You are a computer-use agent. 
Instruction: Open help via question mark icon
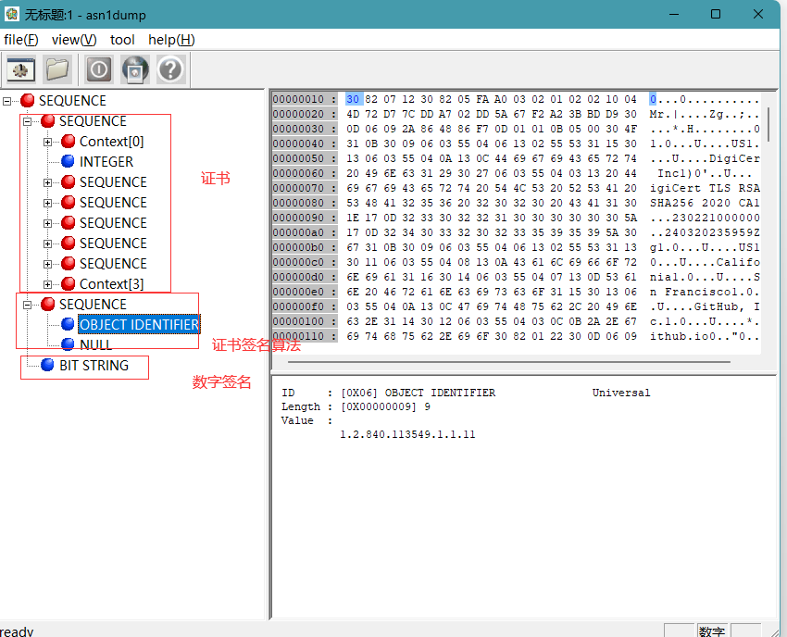point(170,69)
